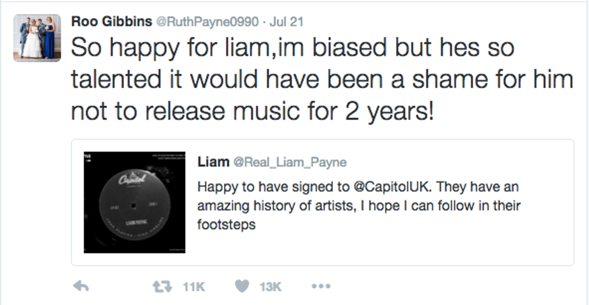Viewport: 589px width, 305px height.
Task: Open the @Real_Liam_Payne handle
Action: pyautogui.click(x=290, y=162)
